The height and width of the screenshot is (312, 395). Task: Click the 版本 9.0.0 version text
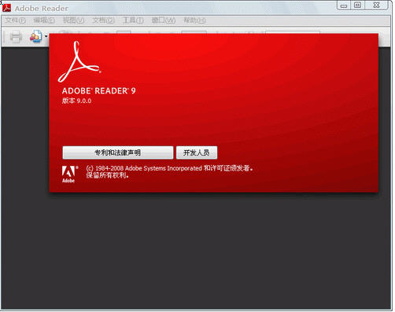coord(76,101)
